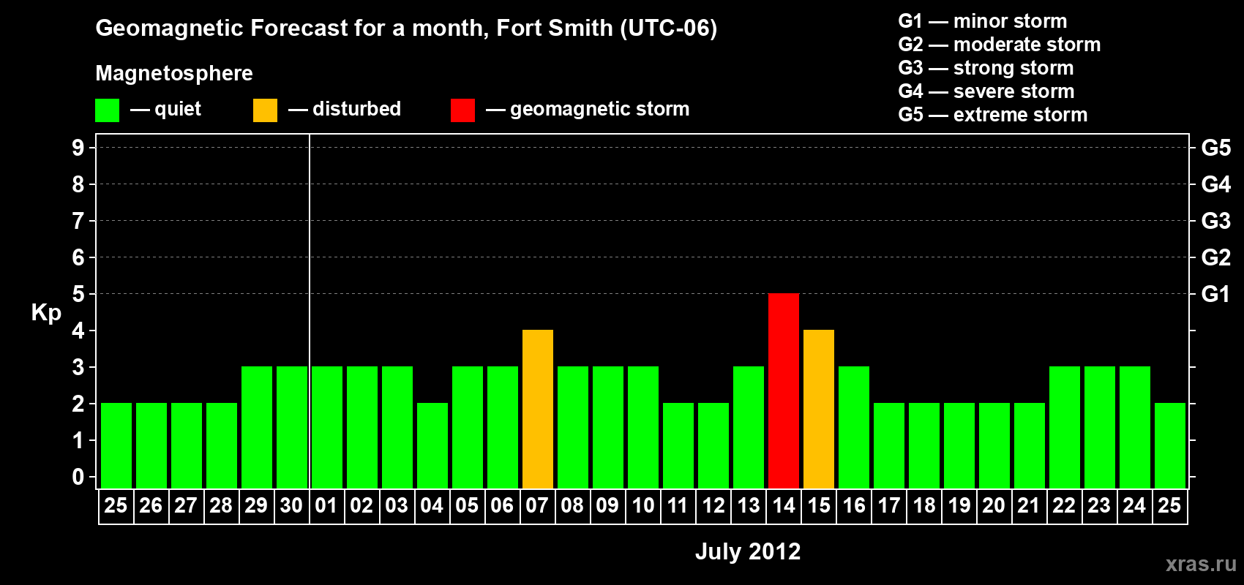This screenshot has height=585, width=1244.
Task: Click the G2 label on right axis
Action: [x=1215, y=257]
